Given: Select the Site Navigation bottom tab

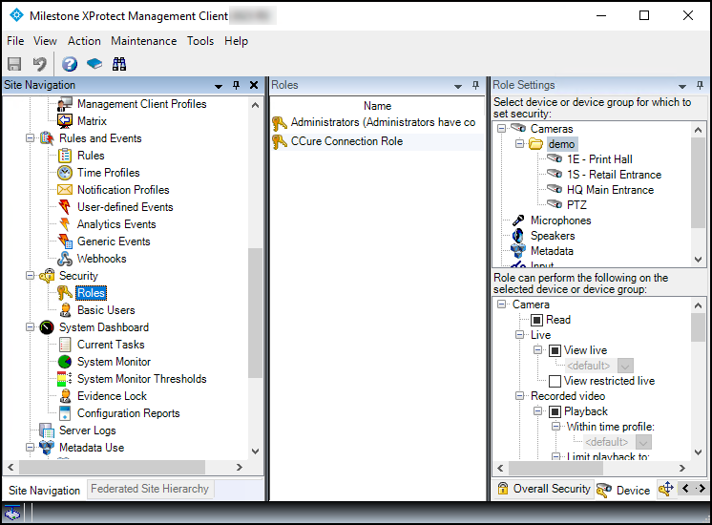Looking at the screenshot, I should pos(44,490).
